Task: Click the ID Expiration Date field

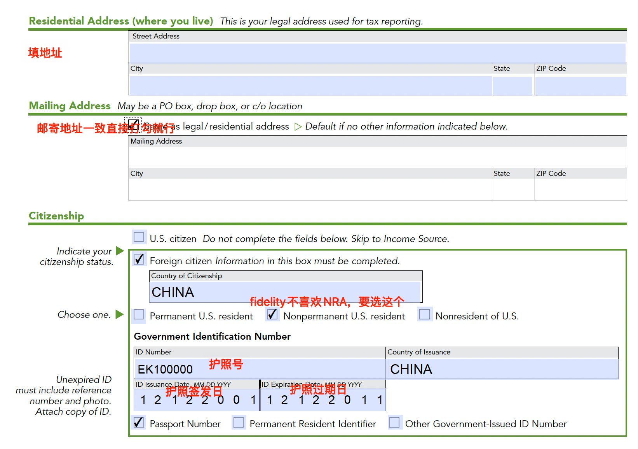Action: tap(323, 400)
